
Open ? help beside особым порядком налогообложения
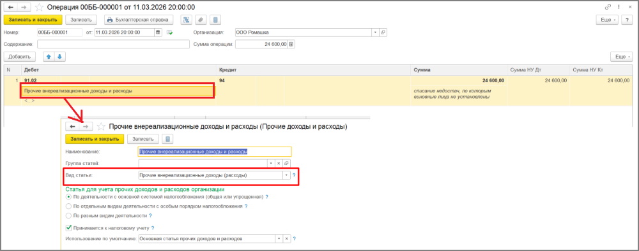[x=246, y=206]
